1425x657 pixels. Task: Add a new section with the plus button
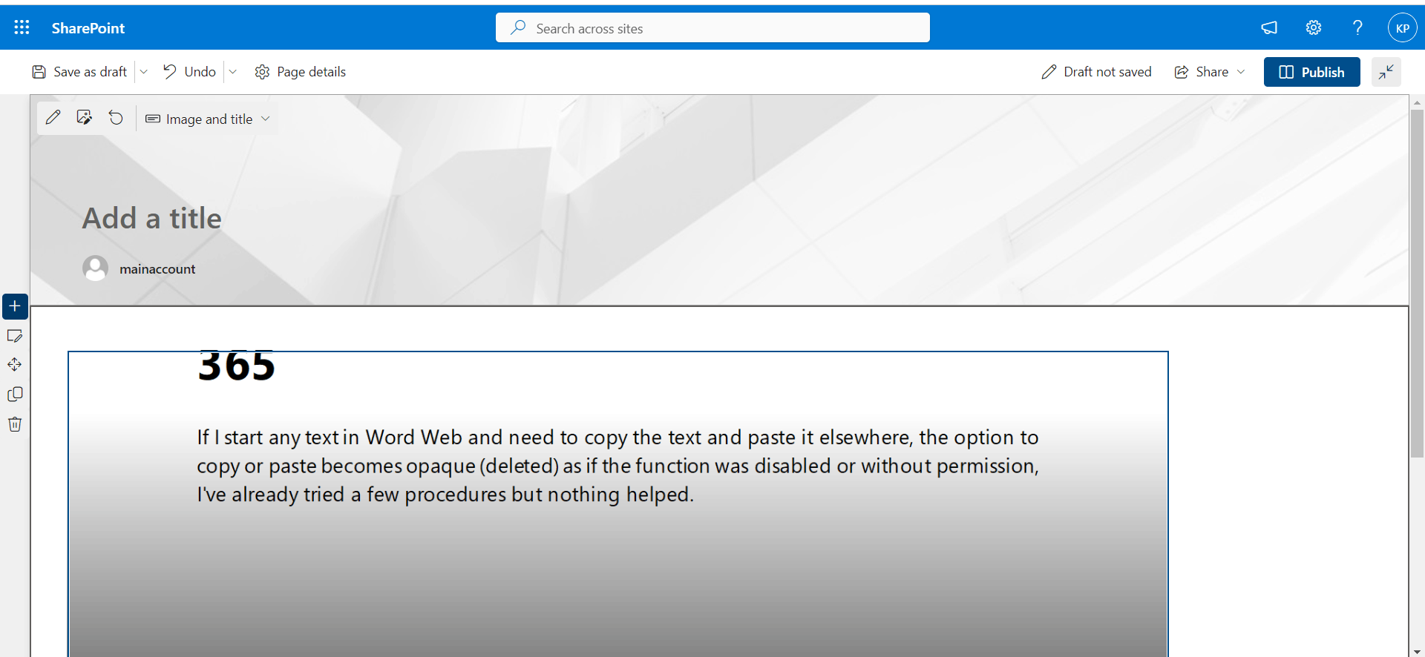click(x=15, y=306)
